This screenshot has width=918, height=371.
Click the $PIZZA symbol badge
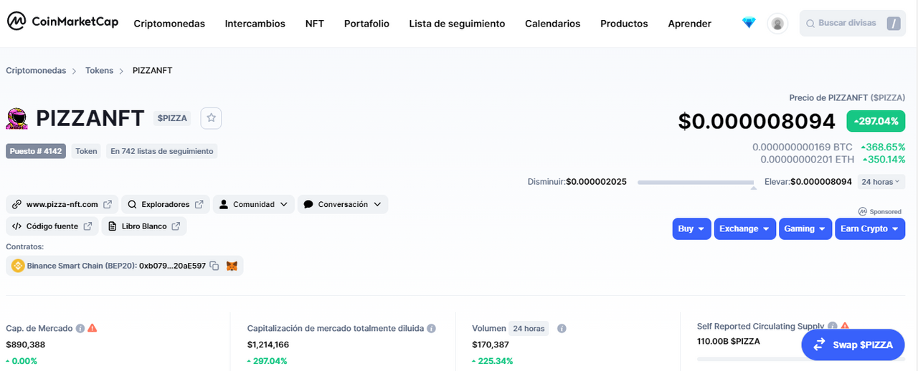coord(172,118)
